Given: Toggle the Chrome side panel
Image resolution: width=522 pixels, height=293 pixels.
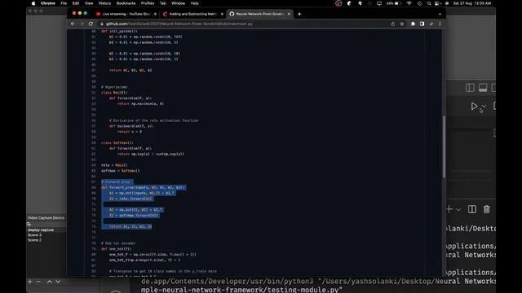Looking at the screenshot, I should tap(422, 24).
